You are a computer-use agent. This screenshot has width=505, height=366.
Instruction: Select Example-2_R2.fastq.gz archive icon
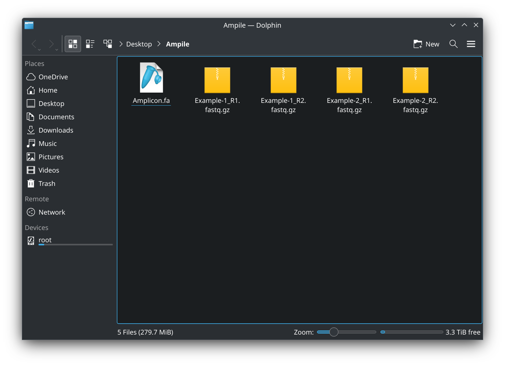[416, 80]
